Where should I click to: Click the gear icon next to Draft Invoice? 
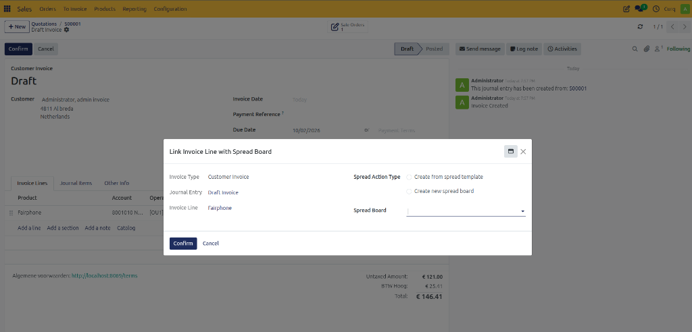pos(67,30)
